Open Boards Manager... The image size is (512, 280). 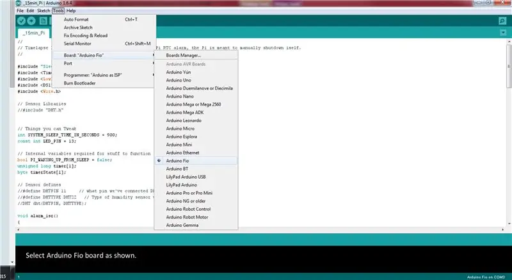coord(196,55)
